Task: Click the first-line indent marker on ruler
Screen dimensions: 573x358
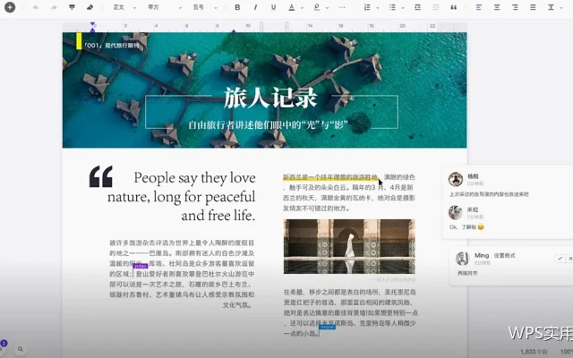Action: pyautogui.click(x=92, y=24)
